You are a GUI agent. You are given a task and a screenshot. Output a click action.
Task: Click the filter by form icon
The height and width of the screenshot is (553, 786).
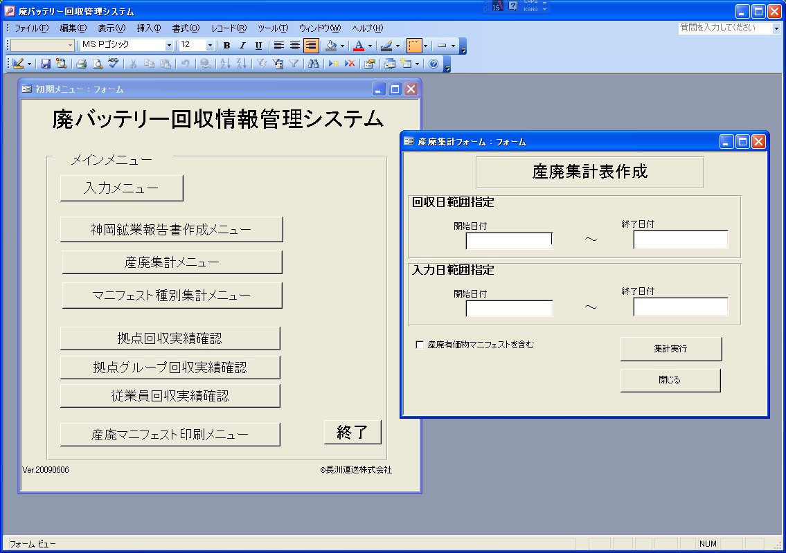pyautogui.click(x=277, y=64)
